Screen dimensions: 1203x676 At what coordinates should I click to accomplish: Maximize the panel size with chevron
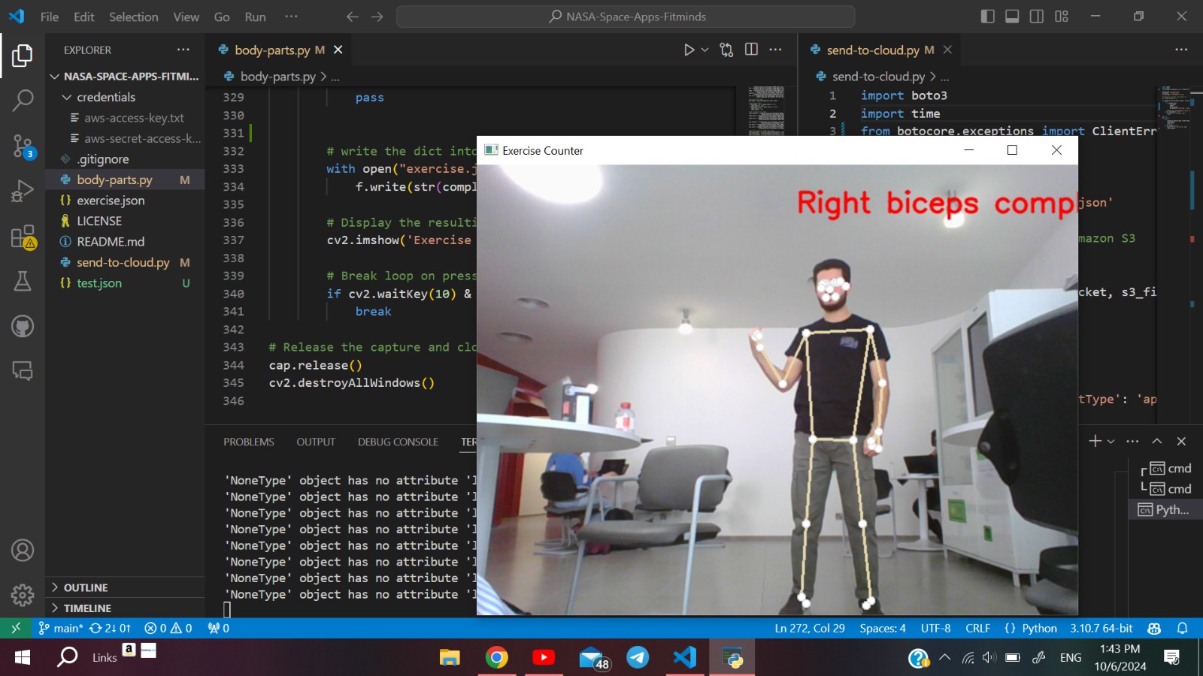[x=1157, y=441]
